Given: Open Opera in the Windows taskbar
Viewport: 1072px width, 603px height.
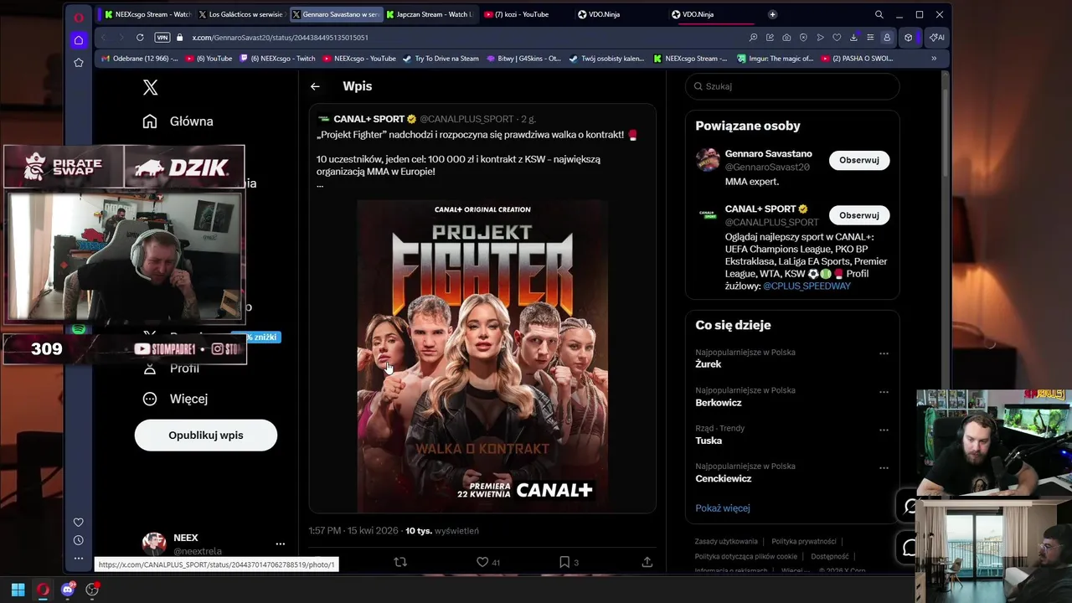Looking at the screenshot, I should 43,590.
